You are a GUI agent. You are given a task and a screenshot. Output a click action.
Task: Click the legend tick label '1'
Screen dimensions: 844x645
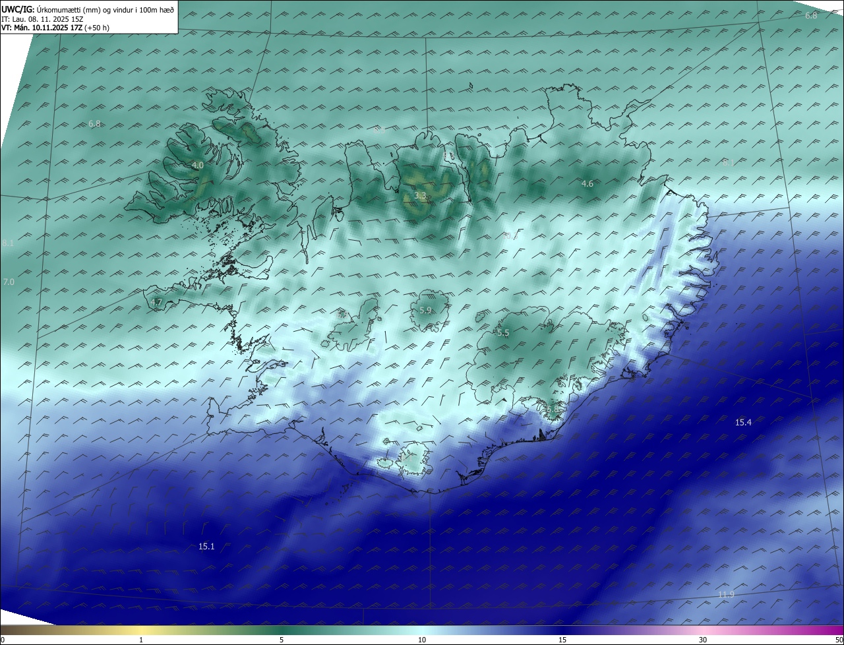141,640
